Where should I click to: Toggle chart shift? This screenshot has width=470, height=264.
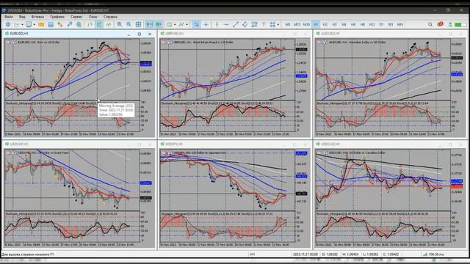tap(159, 24)
